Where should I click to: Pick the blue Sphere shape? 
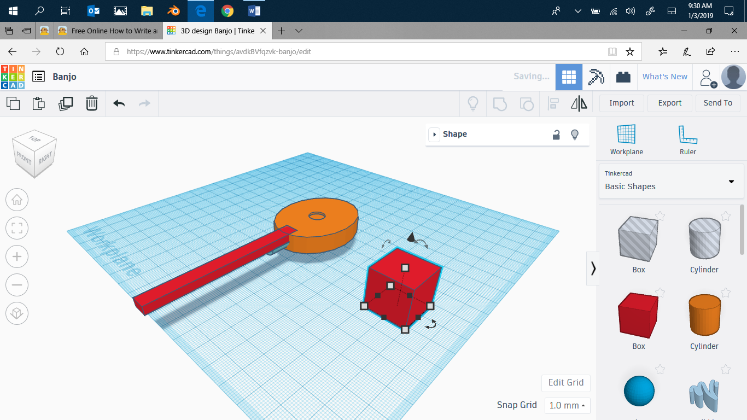(639, 390)
